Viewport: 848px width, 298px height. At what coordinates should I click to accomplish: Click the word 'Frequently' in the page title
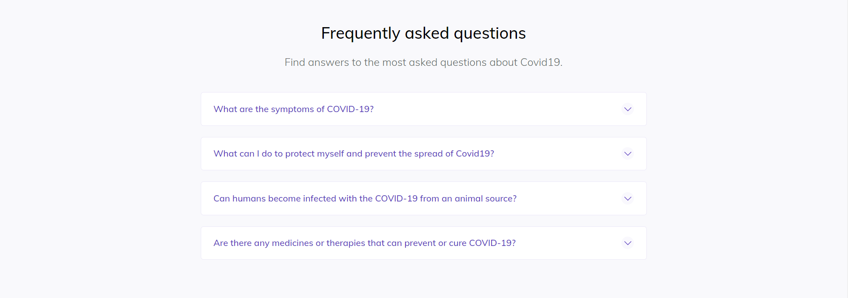click(360, 34)
